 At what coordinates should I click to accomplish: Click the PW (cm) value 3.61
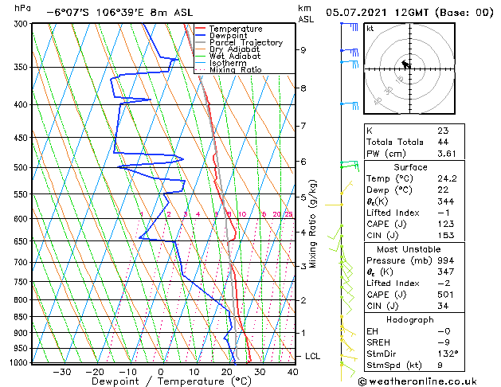click(x=447, y=154)
